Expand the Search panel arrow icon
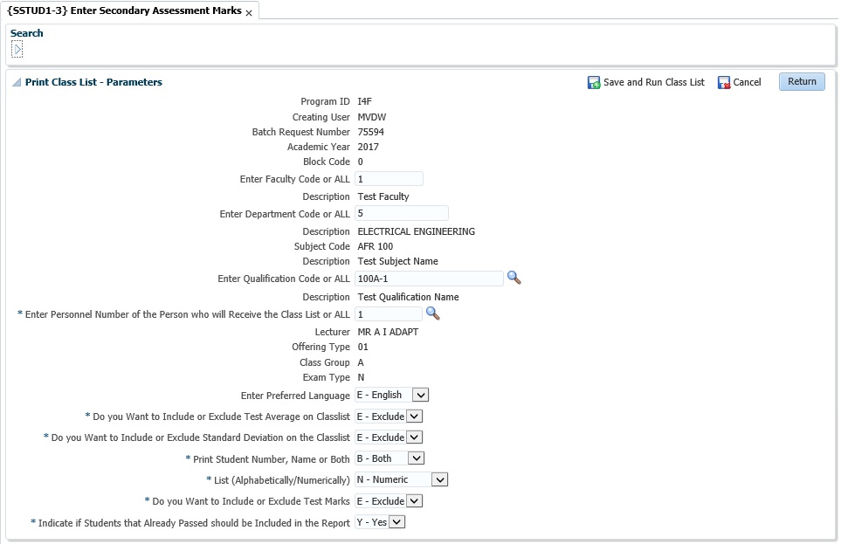841x544 pixels. (x=16, y=48)
